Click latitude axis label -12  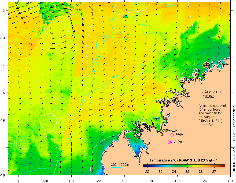point(3,10)
